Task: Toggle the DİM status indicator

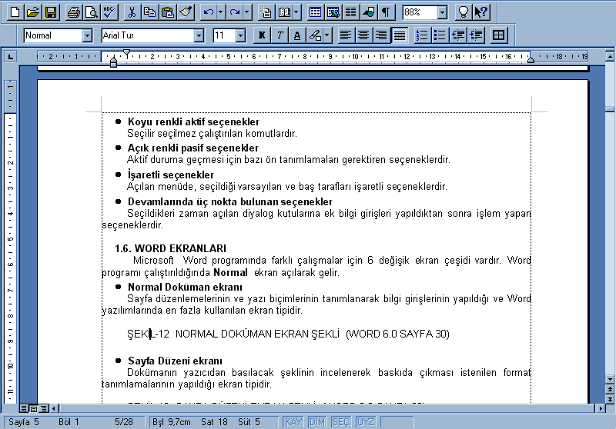Action: click(317, 422)
